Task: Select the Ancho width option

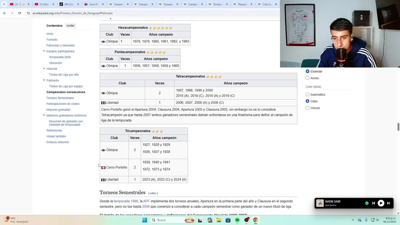Action: pos(307,78)
